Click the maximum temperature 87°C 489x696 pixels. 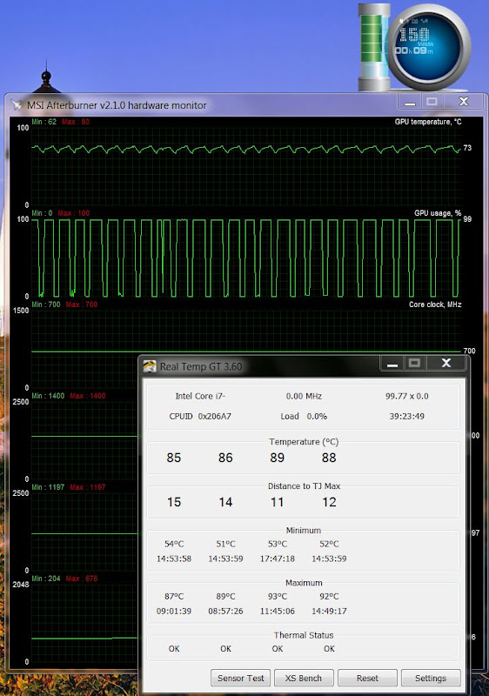[x=174, y=596]
